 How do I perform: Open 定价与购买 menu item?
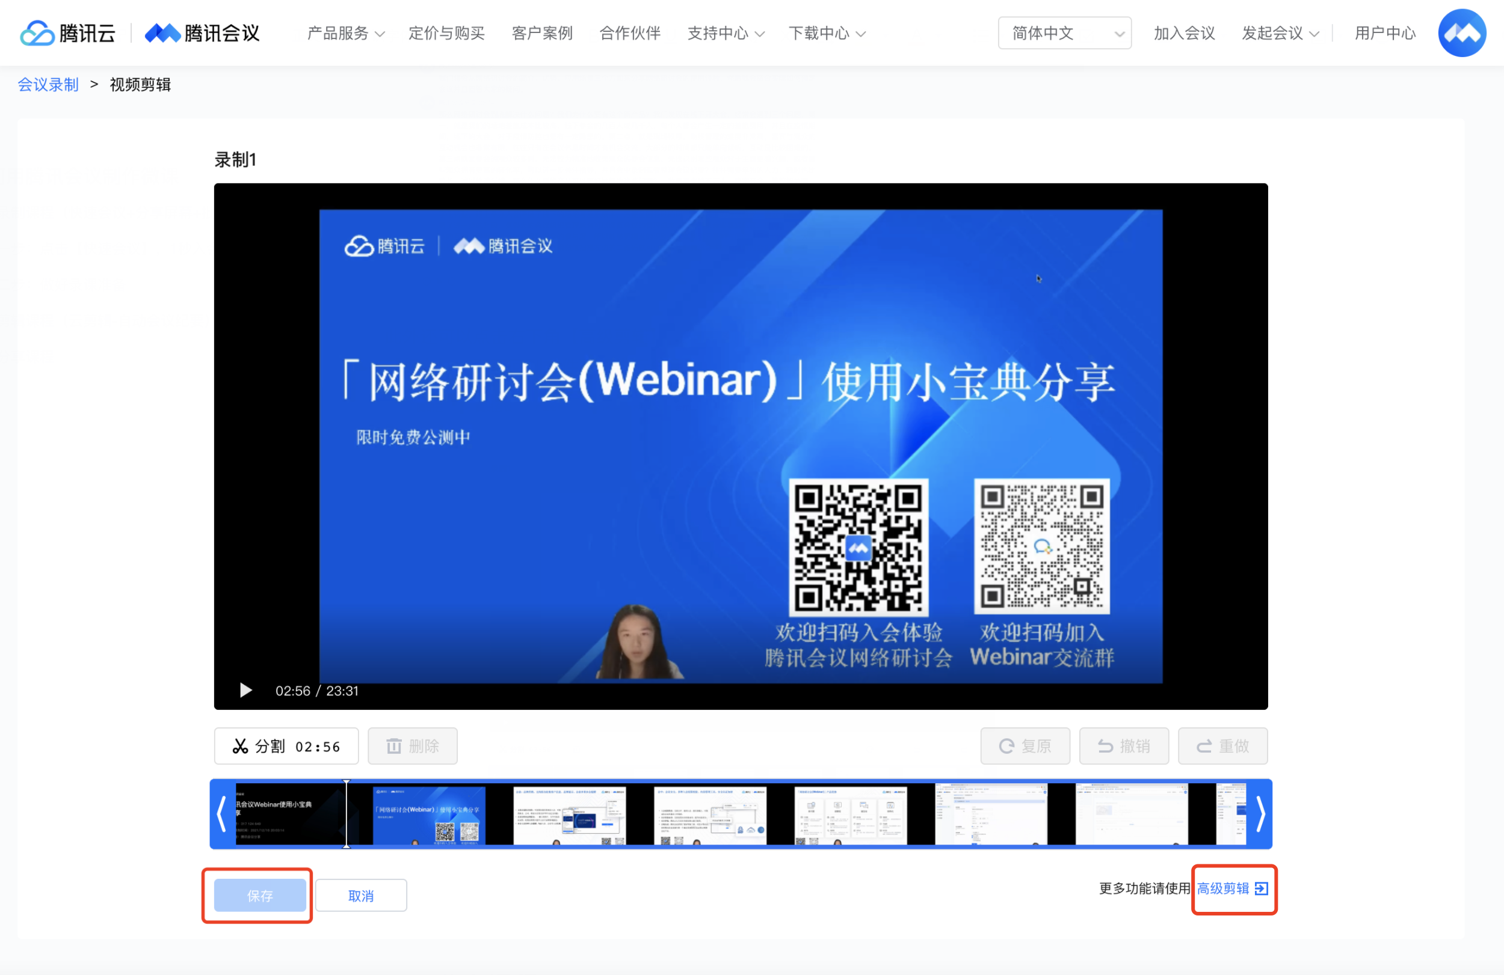pos(446,33)
